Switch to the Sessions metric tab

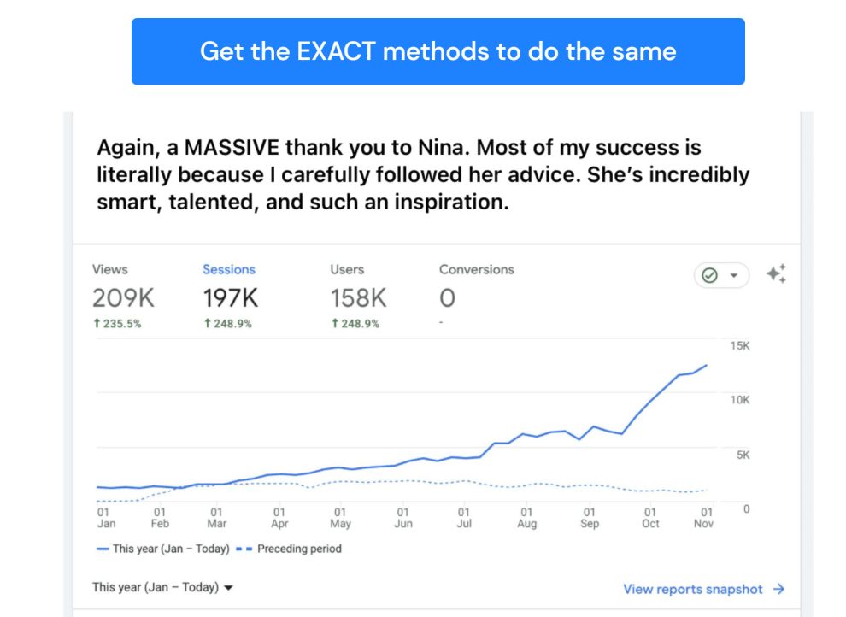pyautogui.click(x=228, y=269)
